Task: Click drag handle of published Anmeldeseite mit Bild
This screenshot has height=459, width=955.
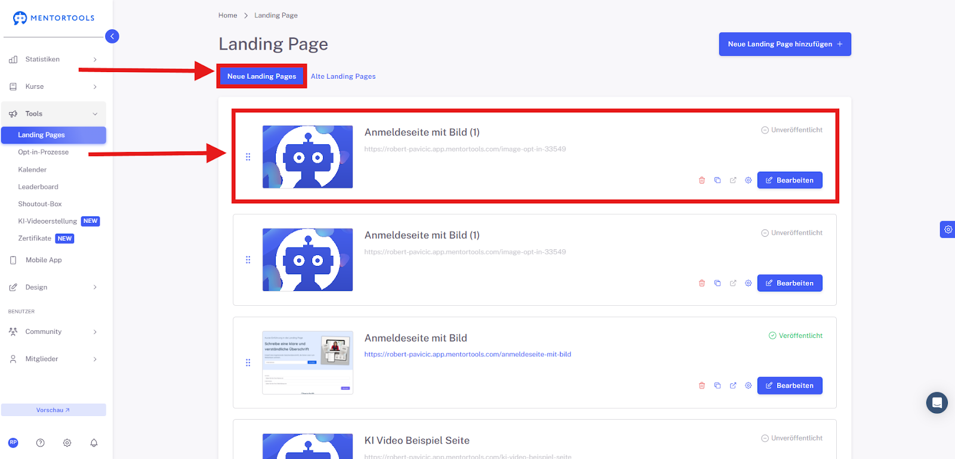Action: (248, 362)
